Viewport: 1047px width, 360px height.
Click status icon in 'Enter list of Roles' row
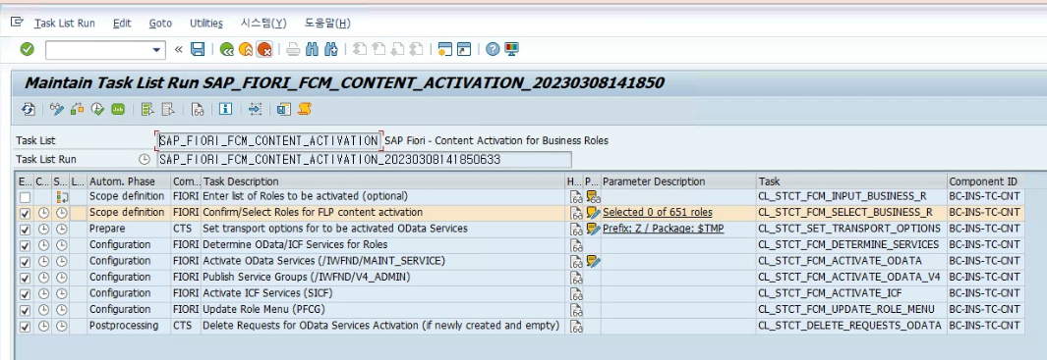tap(61, 196)
